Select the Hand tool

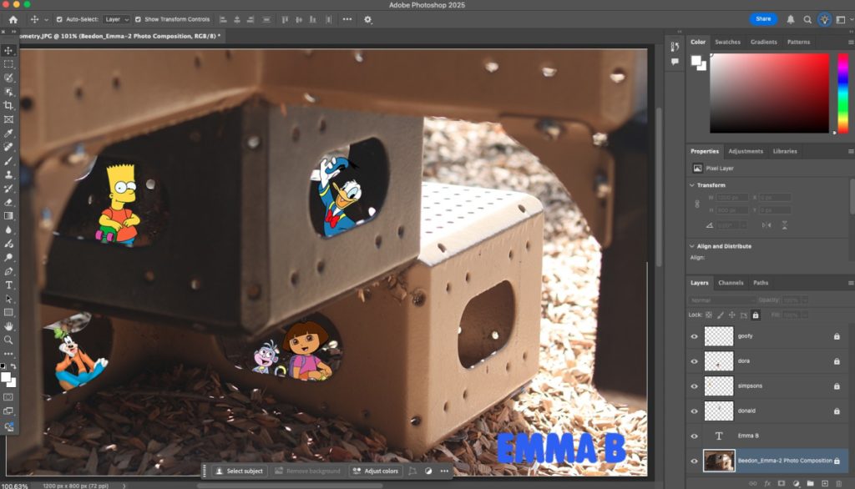pos(9,325)
